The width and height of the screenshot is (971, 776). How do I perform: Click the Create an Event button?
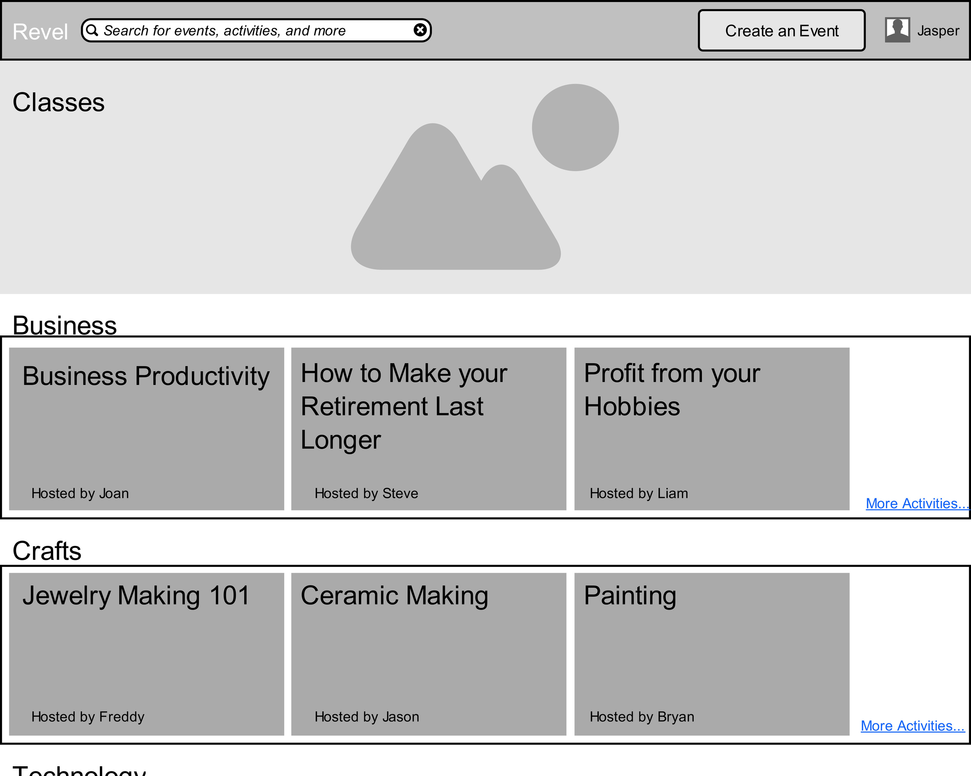781,30
